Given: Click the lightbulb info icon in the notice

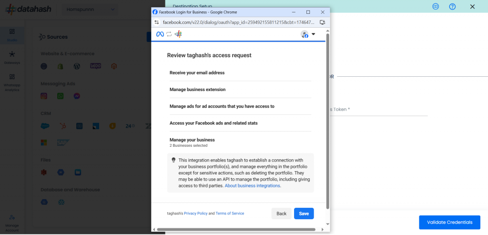Looking at the screenshot, I should coord(173,160).
